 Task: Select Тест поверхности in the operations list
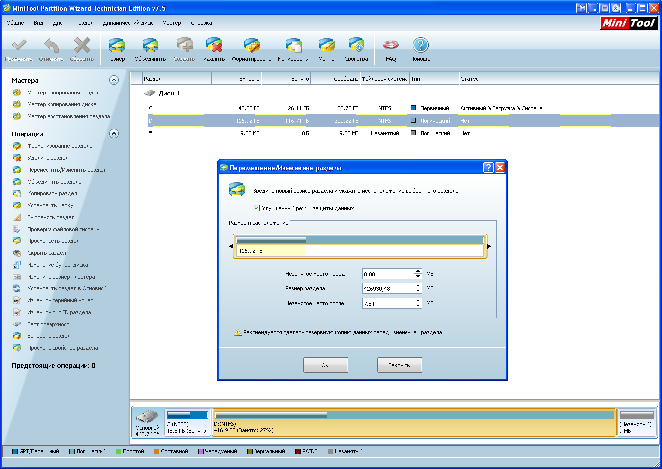click(x=50, y=324)
